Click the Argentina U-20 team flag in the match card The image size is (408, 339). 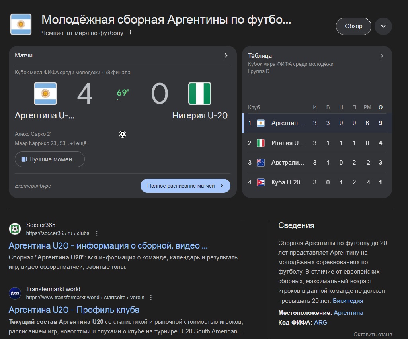click(45, 94)
